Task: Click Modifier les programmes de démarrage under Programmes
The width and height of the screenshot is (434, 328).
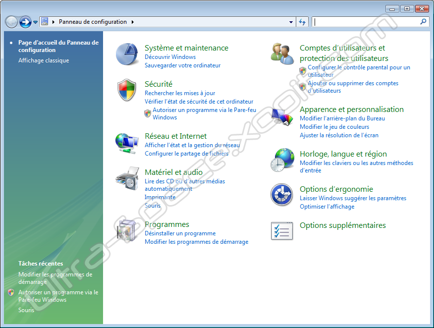Action: [x=197, y=242]
